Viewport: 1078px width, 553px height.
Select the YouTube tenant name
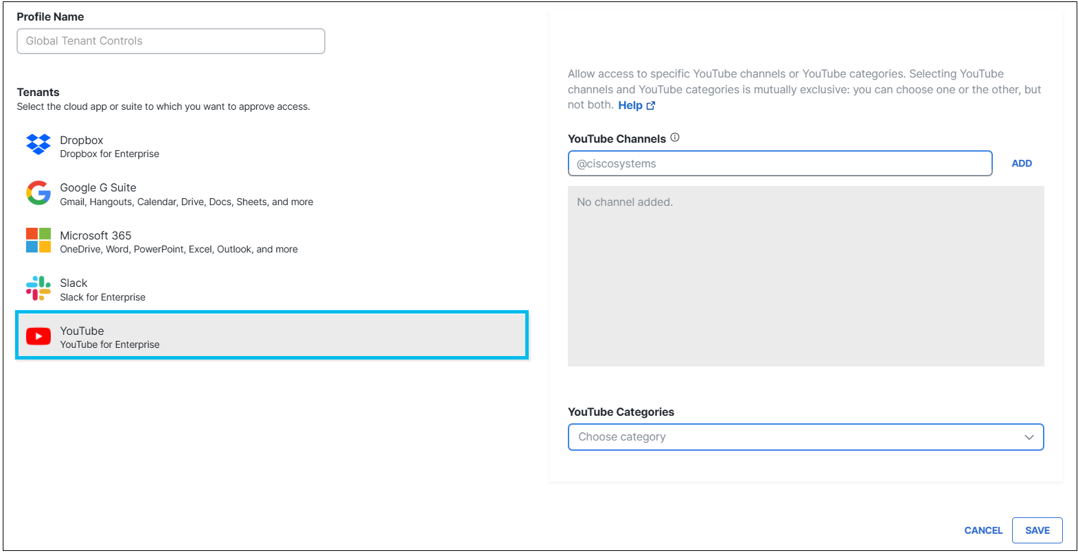(82, 331)
